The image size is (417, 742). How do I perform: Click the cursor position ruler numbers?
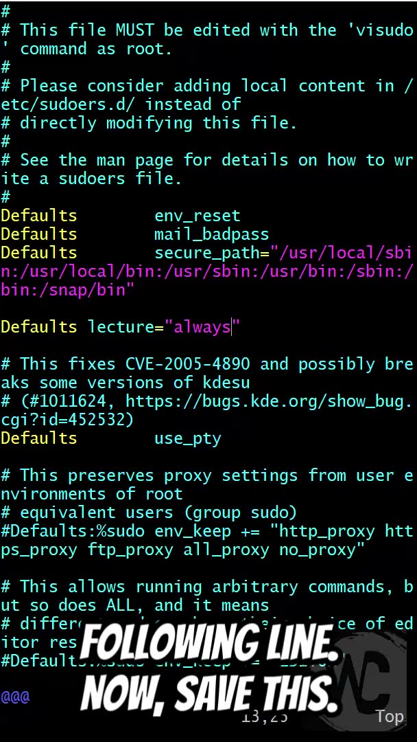[x=264, y=717]
